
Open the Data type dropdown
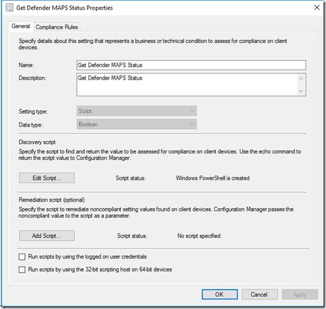[x=137, y=124]
